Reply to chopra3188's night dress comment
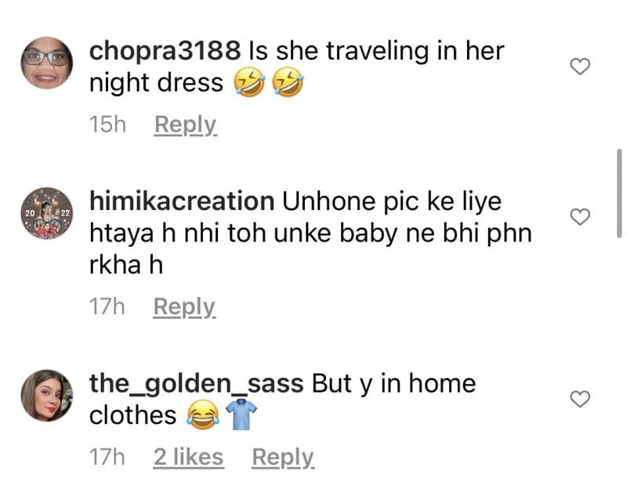Viewport: 627px width, 482px height. (186, 125)
